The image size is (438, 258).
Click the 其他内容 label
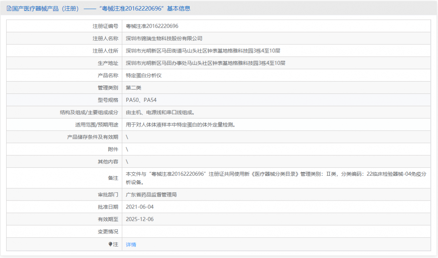pos(108,162)
